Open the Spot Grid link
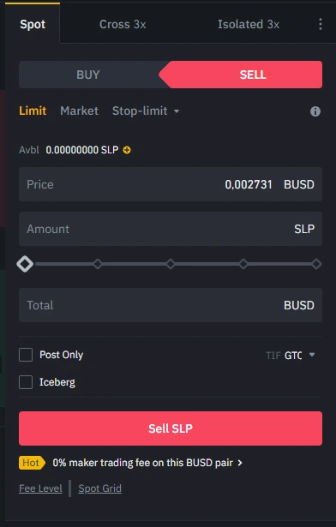This screenshot has width=336, height=527. [x=100, y=488]
